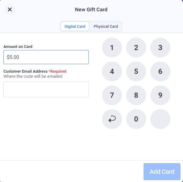The width and height of the screenshot is (183, 182).
Task: Tap keypad digit 8
Action: tap(136, 95)
